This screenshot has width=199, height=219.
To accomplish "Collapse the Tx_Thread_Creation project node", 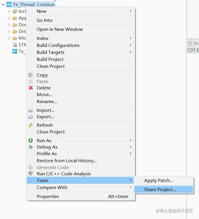I will [x=3, y=5].
